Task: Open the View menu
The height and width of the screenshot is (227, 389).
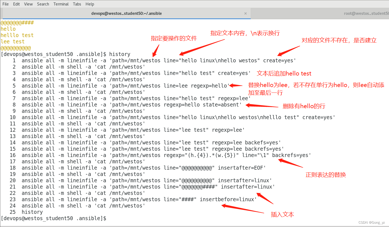Action: pos(28,4)
